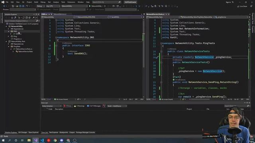The width and height of the screenshot is (255, 143).
Task: Collapse the DNS folder node
Action: [x=9, y=31]
